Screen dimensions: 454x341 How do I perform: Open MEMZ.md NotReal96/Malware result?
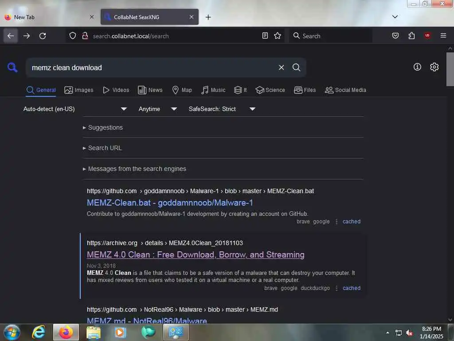(147, 320)
